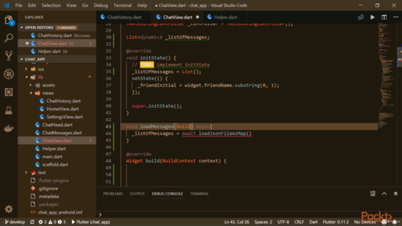The width and height of the screenshot is (402, 226).
Task: Open the View menu
Action: (x=71, y=5)
